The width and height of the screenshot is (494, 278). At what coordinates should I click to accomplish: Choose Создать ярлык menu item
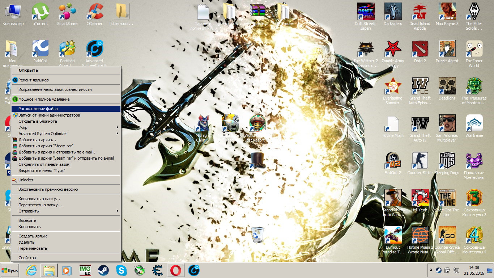click(65, 236)
